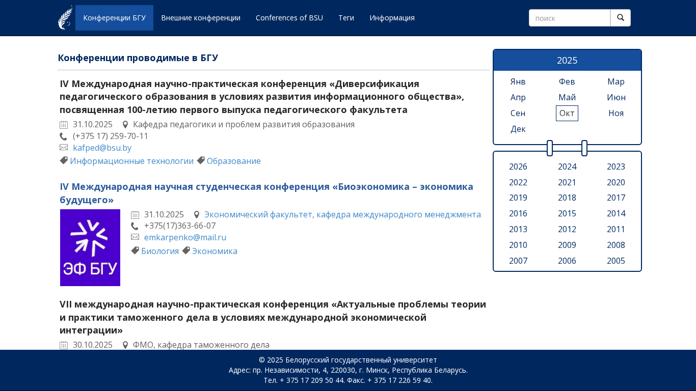Screen dimensions: 696x391
Task: Click the envelope icon beside kafped@bsu.by
Action: point(64,148)
